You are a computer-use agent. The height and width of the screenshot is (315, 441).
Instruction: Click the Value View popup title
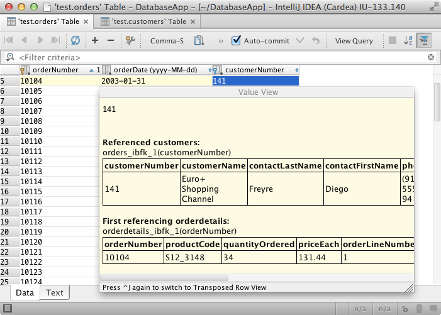point(258,92)
